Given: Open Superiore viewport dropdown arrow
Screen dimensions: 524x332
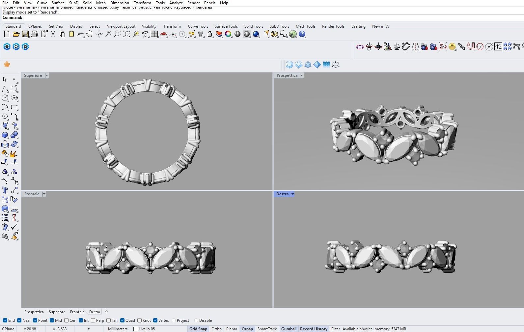Looking at the screenshot, I should (47, 75).
